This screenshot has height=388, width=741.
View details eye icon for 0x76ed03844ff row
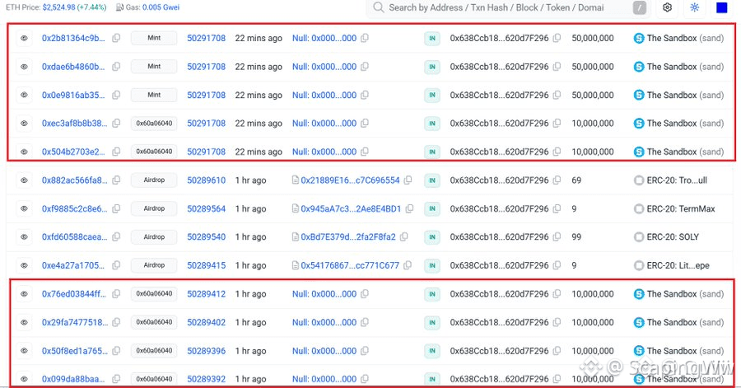tap(24, 294)
